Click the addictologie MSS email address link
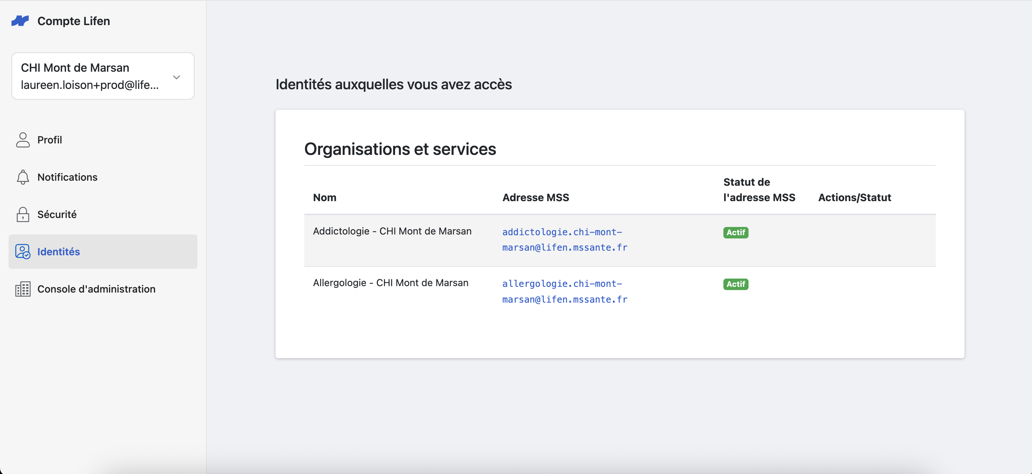 click(x=565, y=240)
